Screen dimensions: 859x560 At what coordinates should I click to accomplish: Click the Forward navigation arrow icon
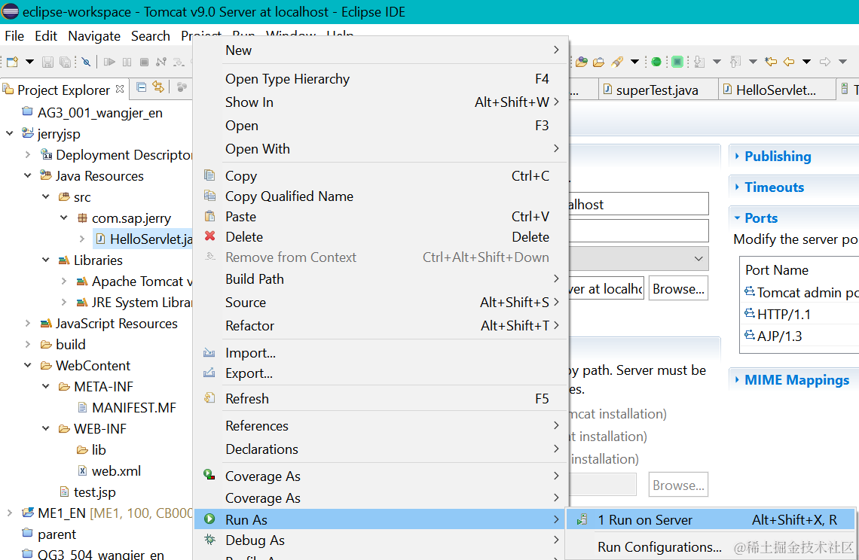tap(825, 62)
